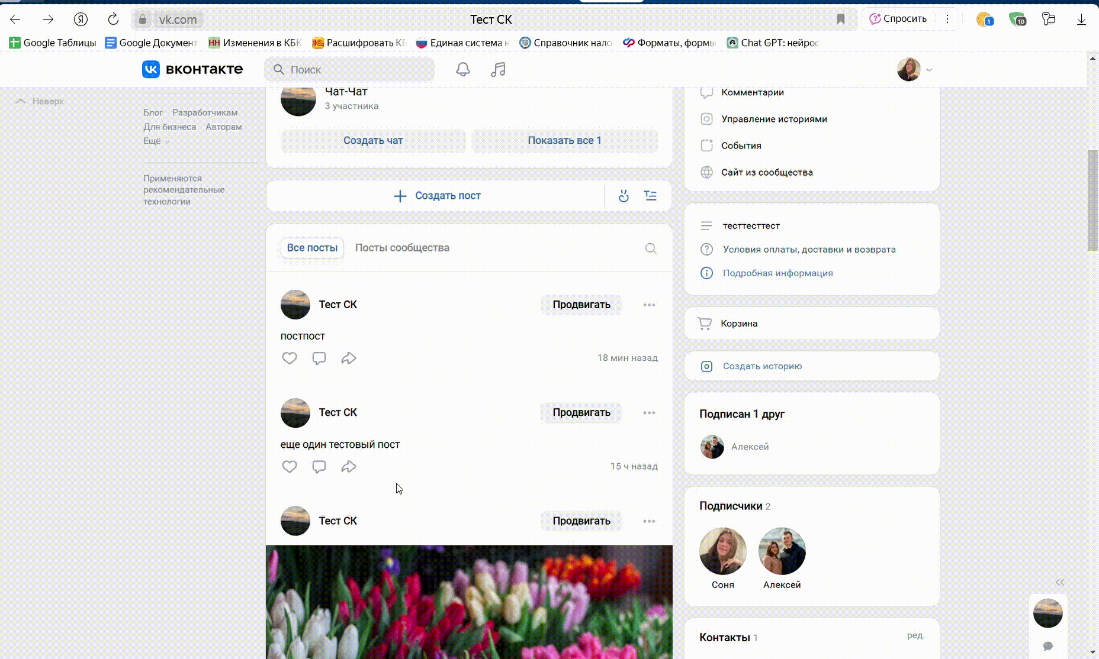The height and width of the screenshot is (659, 1099).
Task: Search posts on the community wall
Action: 650,248
